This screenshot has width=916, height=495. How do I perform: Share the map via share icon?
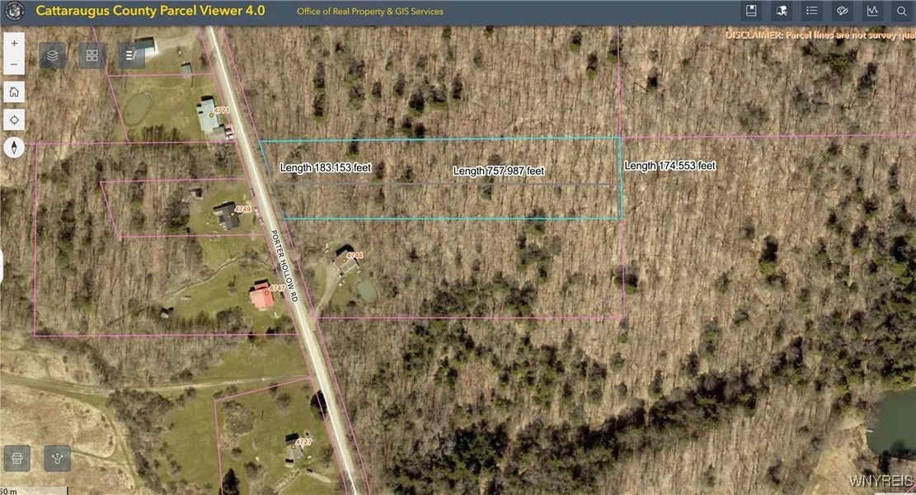tap(57, 457)
